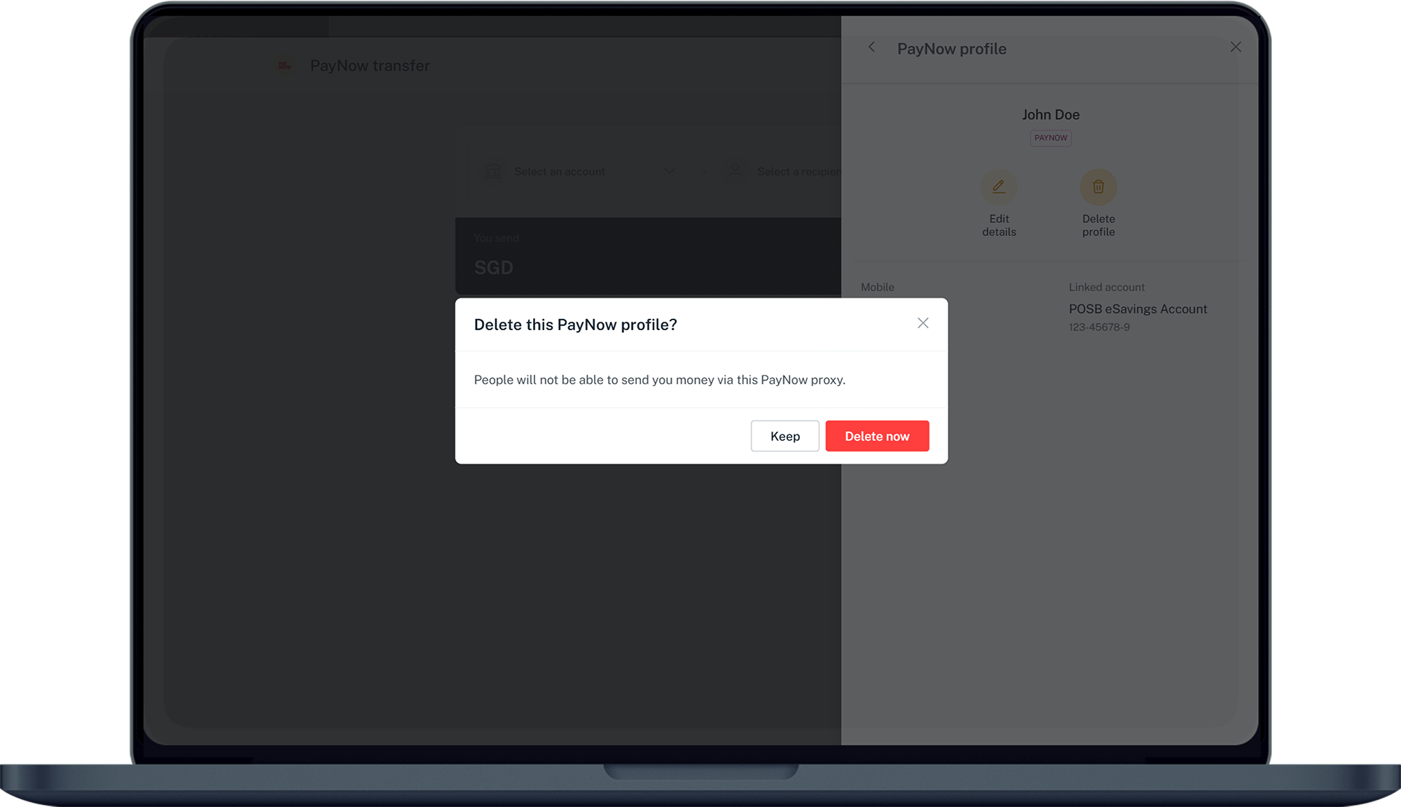Click the PAYNOW badge under John Doe
Image resolution: width=1401 pixels, height=807 pixels.
click(1050, 138)
